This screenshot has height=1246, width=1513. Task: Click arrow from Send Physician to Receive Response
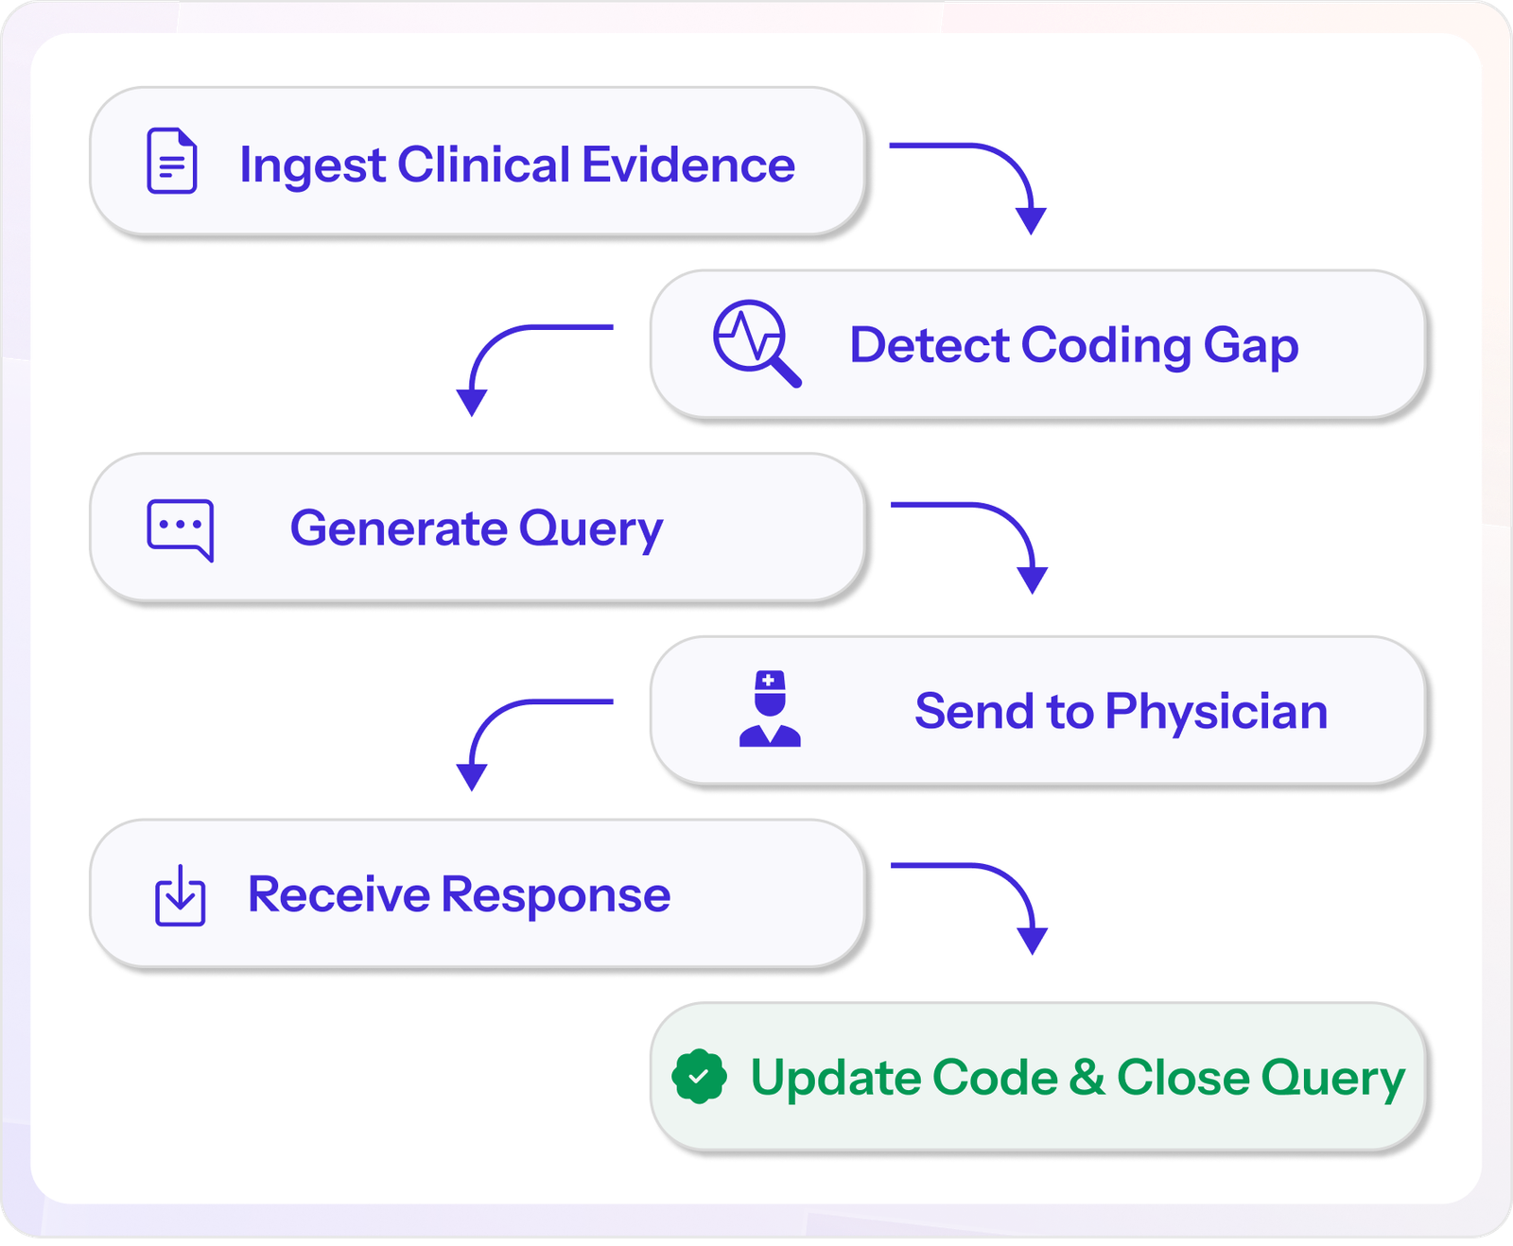[x=534, y=744]
